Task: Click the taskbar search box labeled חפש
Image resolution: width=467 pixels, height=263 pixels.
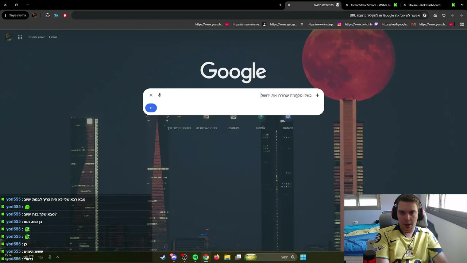Action: pyautogui.click(x=270, y=257)
